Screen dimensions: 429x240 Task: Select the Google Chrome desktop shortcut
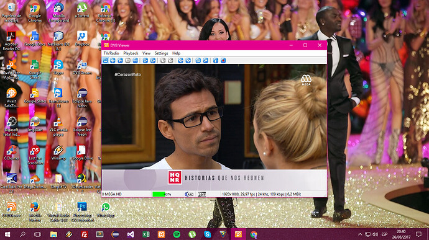point(35,12)
